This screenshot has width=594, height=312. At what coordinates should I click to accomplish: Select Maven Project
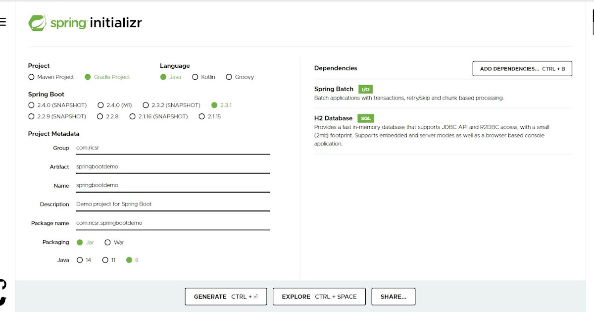[31, 77]
